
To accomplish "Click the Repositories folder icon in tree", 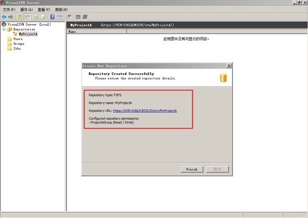I will 9,29.
